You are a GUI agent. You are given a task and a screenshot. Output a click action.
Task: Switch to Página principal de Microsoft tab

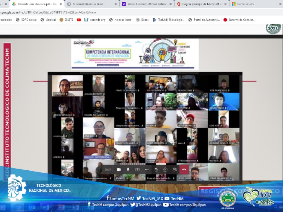tap(202, 4)
